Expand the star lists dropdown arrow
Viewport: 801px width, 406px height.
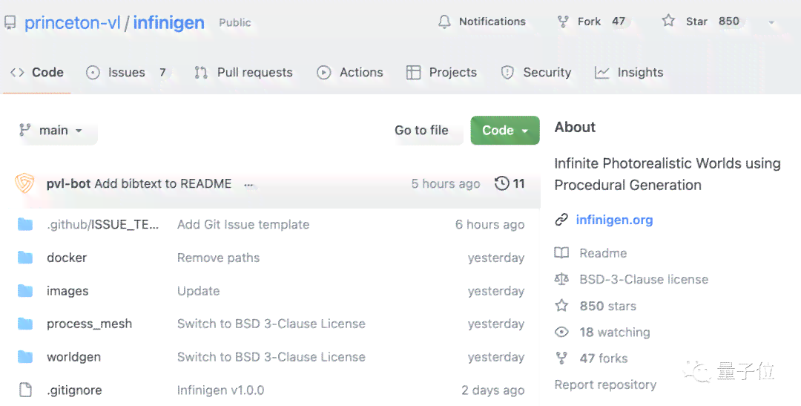pyautogui.click(x=772, y=22)
